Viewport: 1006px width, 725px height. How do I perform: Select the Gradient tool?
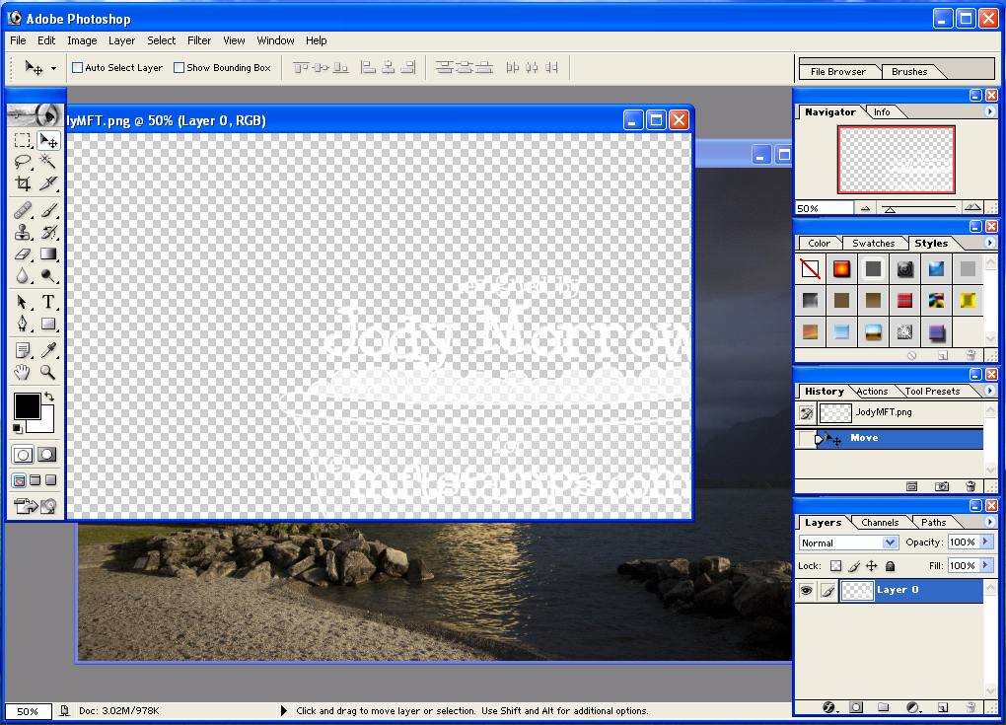coord(48,254)
